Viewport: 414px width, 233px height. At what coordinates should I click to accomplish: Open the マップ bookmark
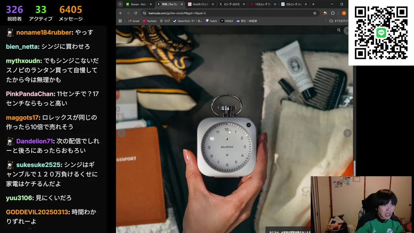tap(165, 21)
